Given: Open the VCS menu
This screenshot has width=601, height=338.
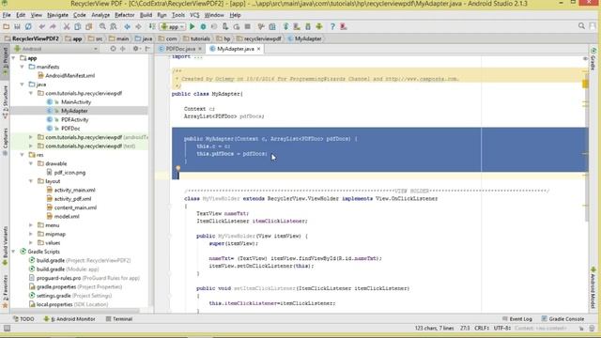Looking at the screenshot, I should coord(194,15).
